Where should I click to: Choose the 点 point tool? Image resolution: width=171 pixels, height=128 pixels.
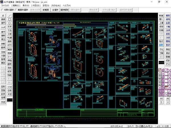pyautogui.click(x=3, y=16)
